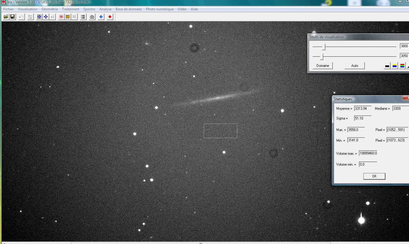
Task: Click the Min. value 3141.0
Action: pos(356,140)
